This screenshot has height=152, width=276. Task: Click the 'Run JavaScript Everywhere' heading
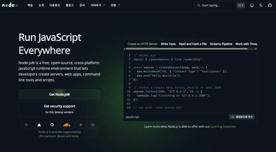50,44
